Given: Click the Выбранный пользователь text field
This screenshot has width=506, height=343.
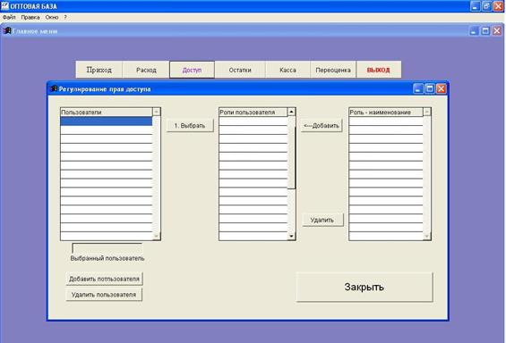Looking at the screenshot, I should (x=107, y=248).
